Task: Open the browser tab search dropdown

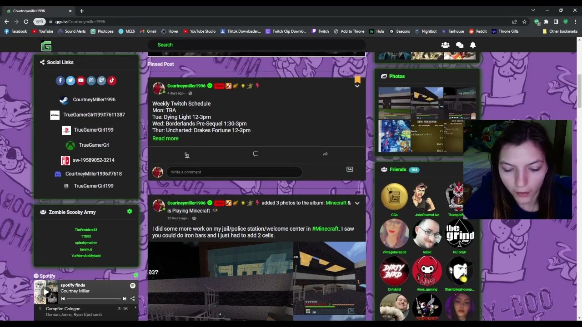Action: tap(533, 10)
